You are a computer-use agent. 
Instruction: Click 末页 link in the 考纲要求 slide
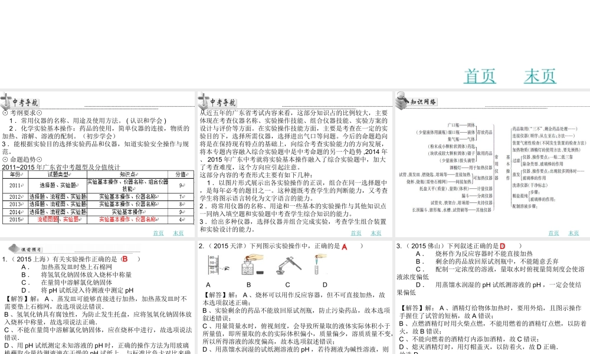(178, 233)
